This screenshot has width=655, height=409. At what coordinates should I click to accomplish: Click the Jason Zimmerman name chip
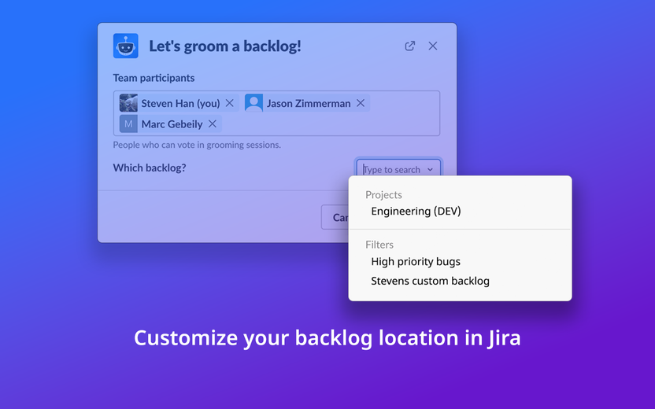coord(309,103)
